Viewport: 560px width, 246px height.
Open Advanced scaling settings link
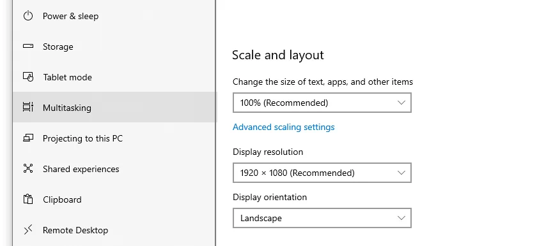pyautogui.click(x=284, y=127)
